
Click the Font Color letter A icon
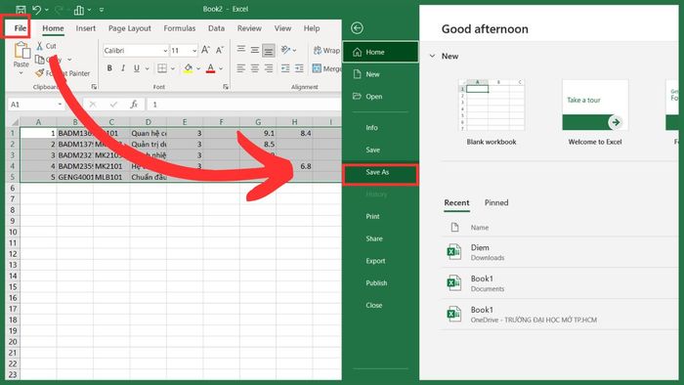tap(211, 68)
